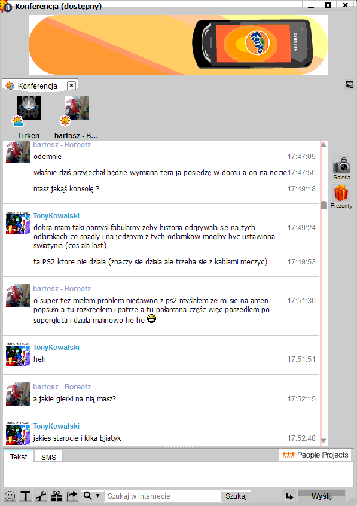Click the Wyślij send button
357x506 pixels.
pos(322,496)
